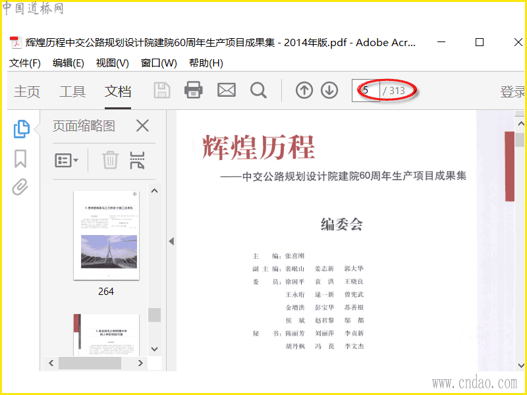Close the 页面缩略图 panel

(142, 126)
